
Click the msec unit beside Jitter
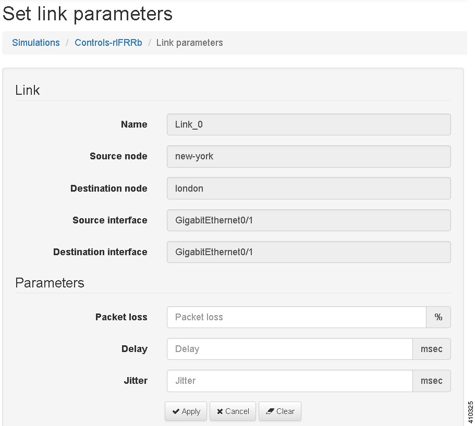[432, 381]
